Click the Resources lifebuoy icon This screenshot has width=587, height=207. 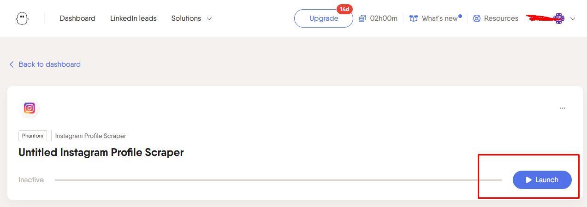[x=477, y=18]
